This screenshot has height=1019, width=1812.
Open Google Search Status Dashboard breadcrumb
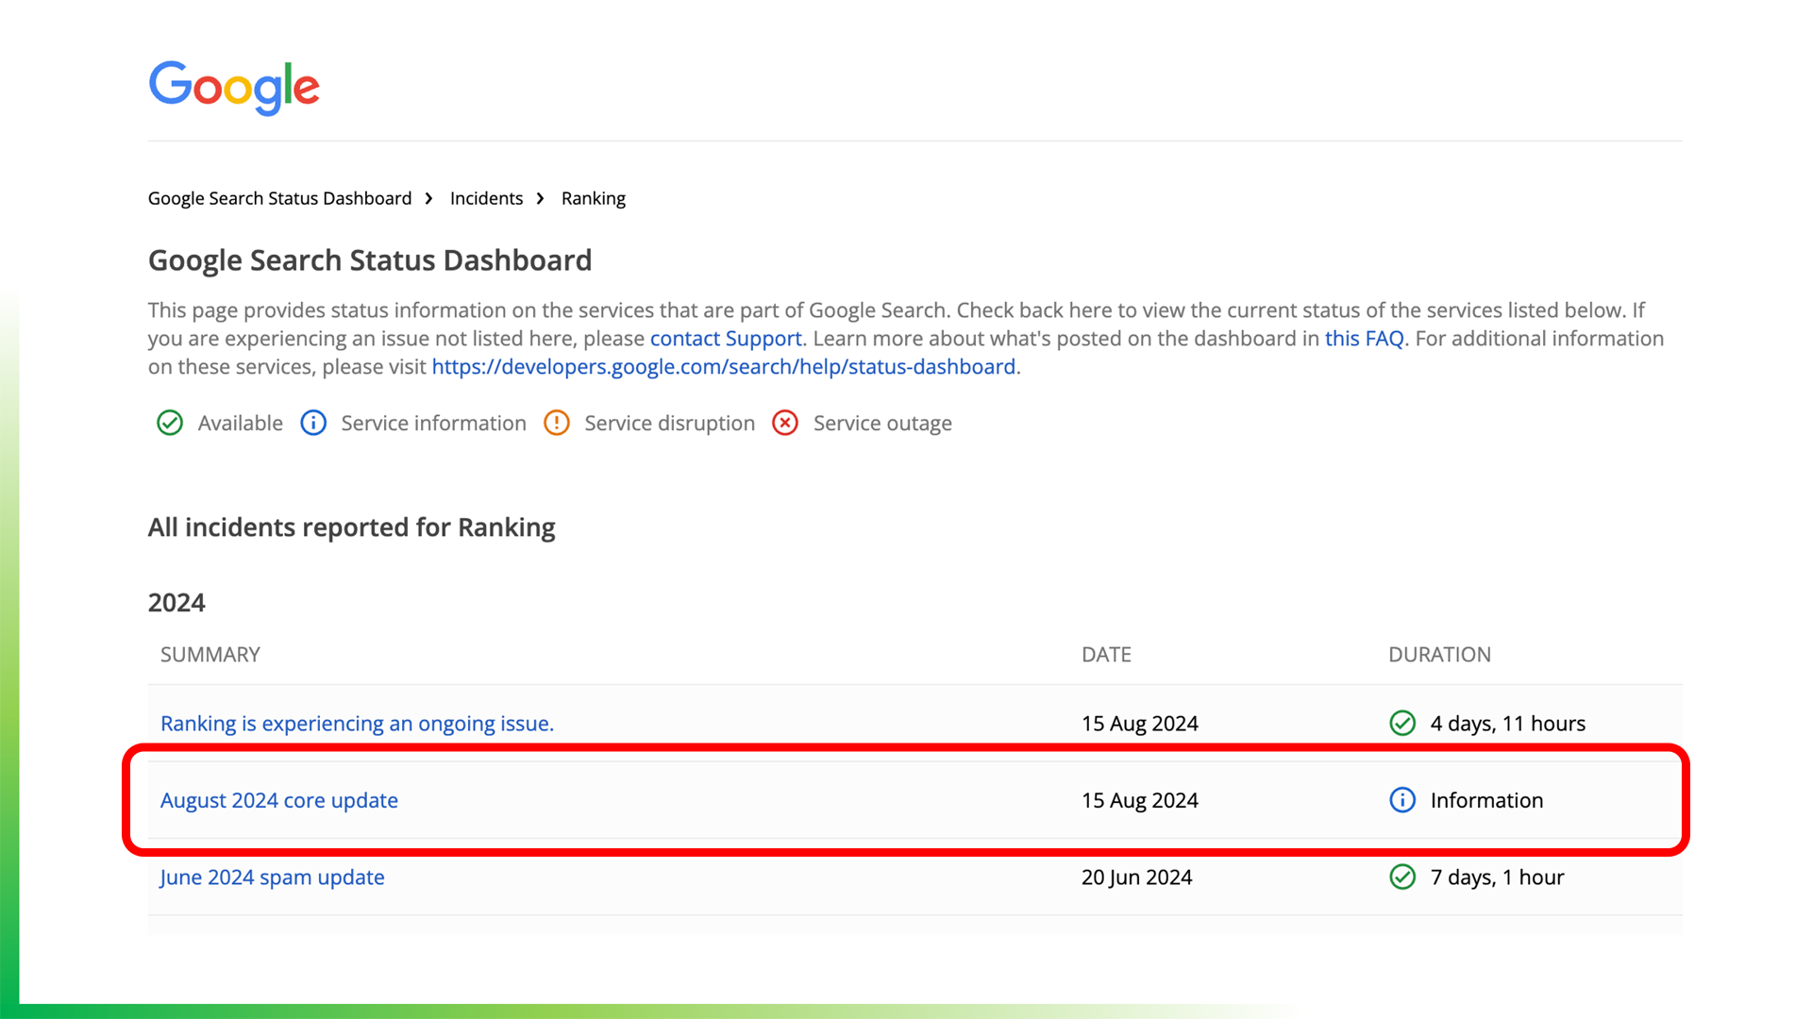[x=279, y=198]
